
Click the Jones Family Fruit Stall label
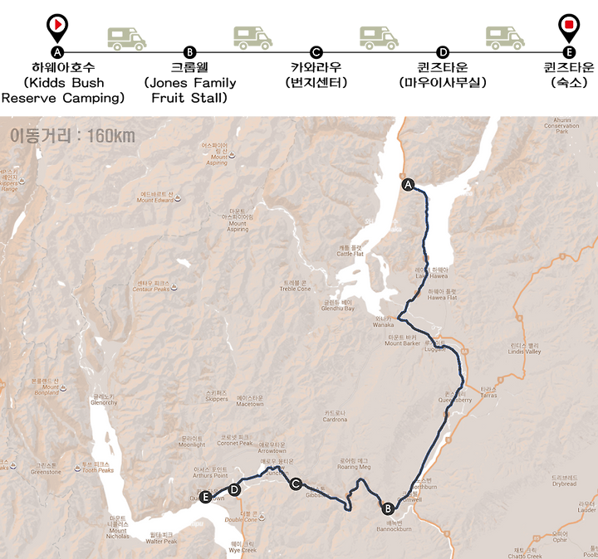(190, 90)
